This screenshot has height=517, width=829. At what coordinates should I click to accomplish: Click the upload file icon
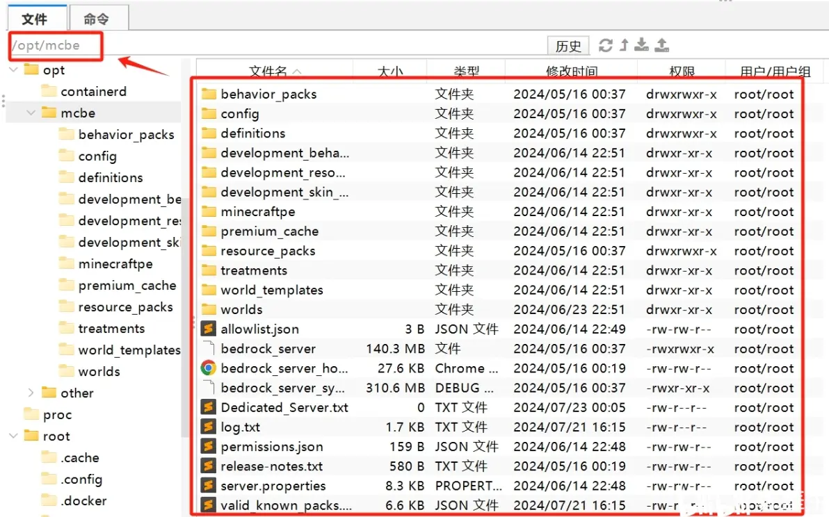[x=661, y=45]
